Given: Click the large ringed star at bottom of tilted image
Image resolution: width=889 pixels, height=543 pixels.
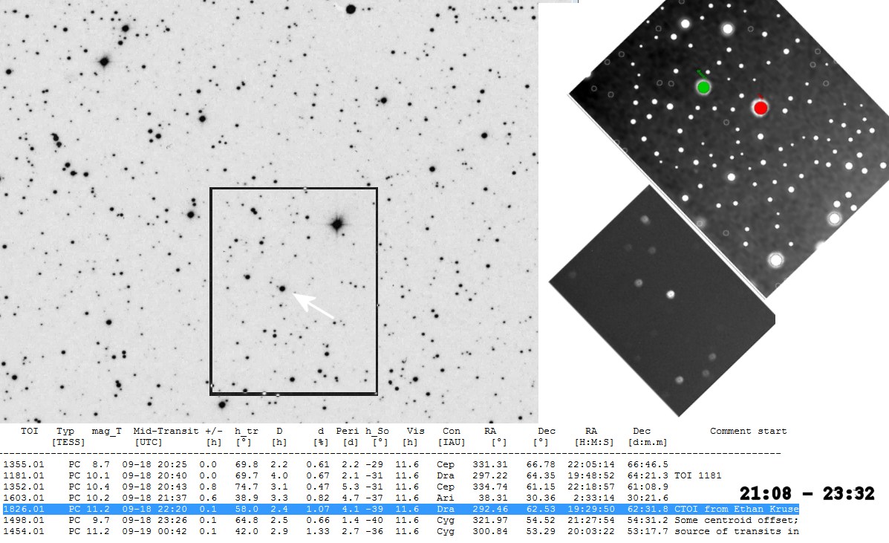Looking at the screenshot, I should point(776,260).
